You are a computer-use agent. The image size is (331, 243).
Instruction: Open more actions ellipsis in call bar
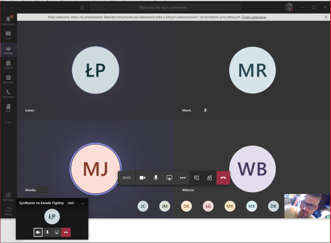183,178
